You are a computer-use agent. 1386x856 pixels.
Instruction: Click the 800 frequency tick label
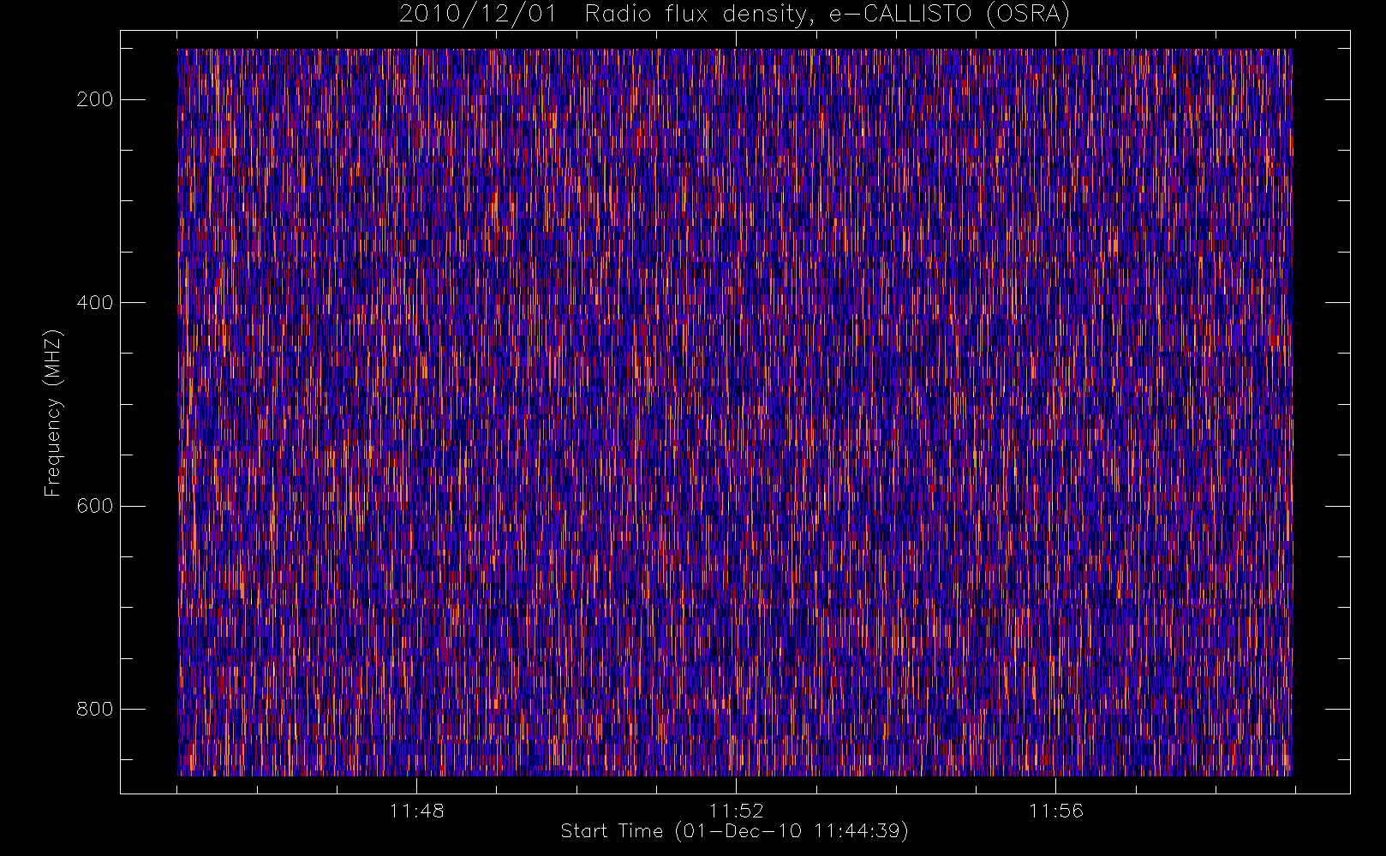pyautogui.click(x=94, y=710)
